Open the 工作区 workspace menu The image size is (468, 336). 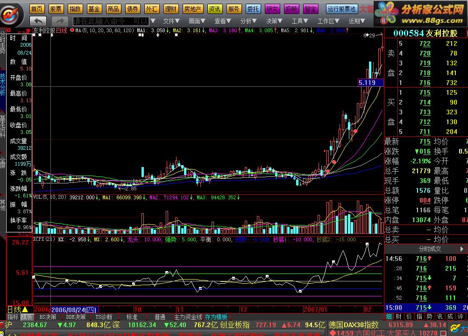[328, 21]
